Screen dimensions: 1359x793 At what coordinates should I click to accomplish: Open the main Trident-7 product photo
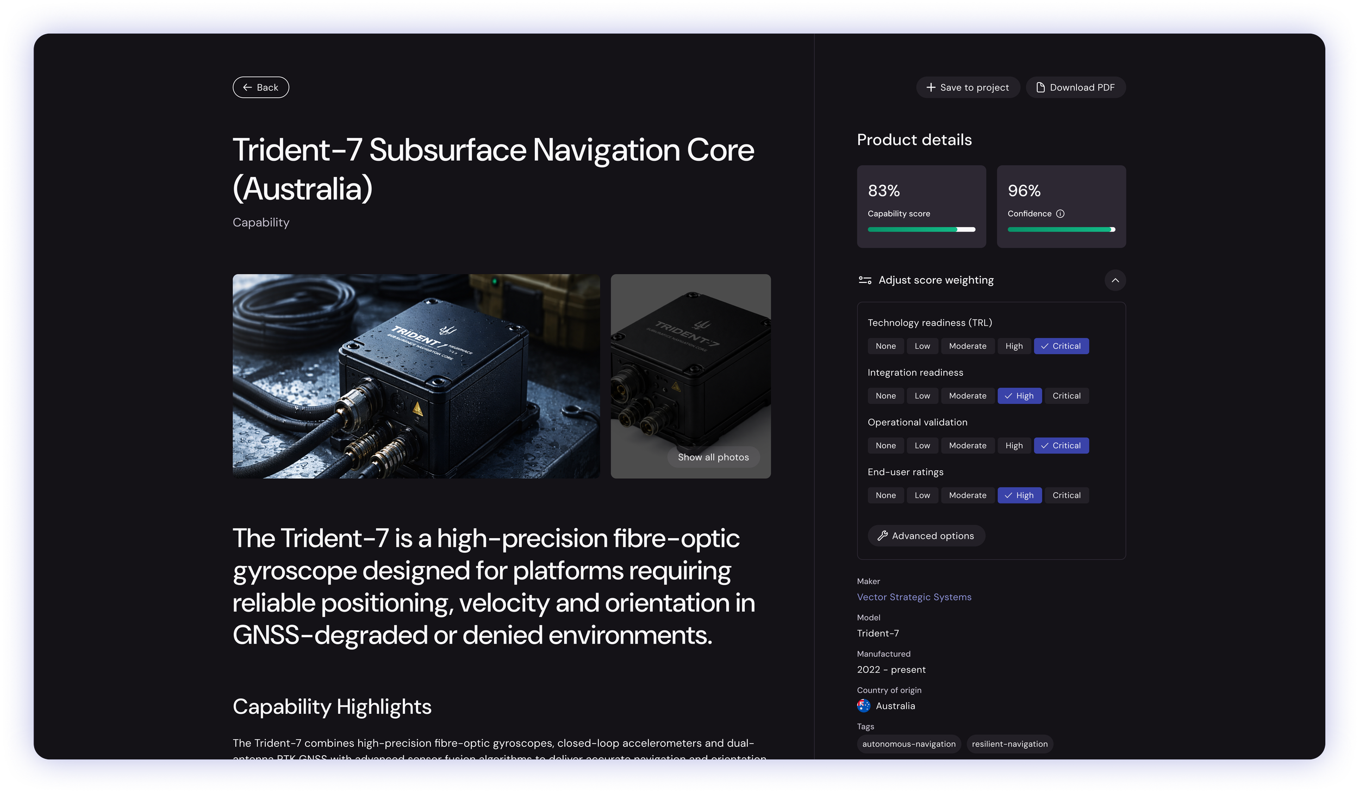[x=416, y=376]
